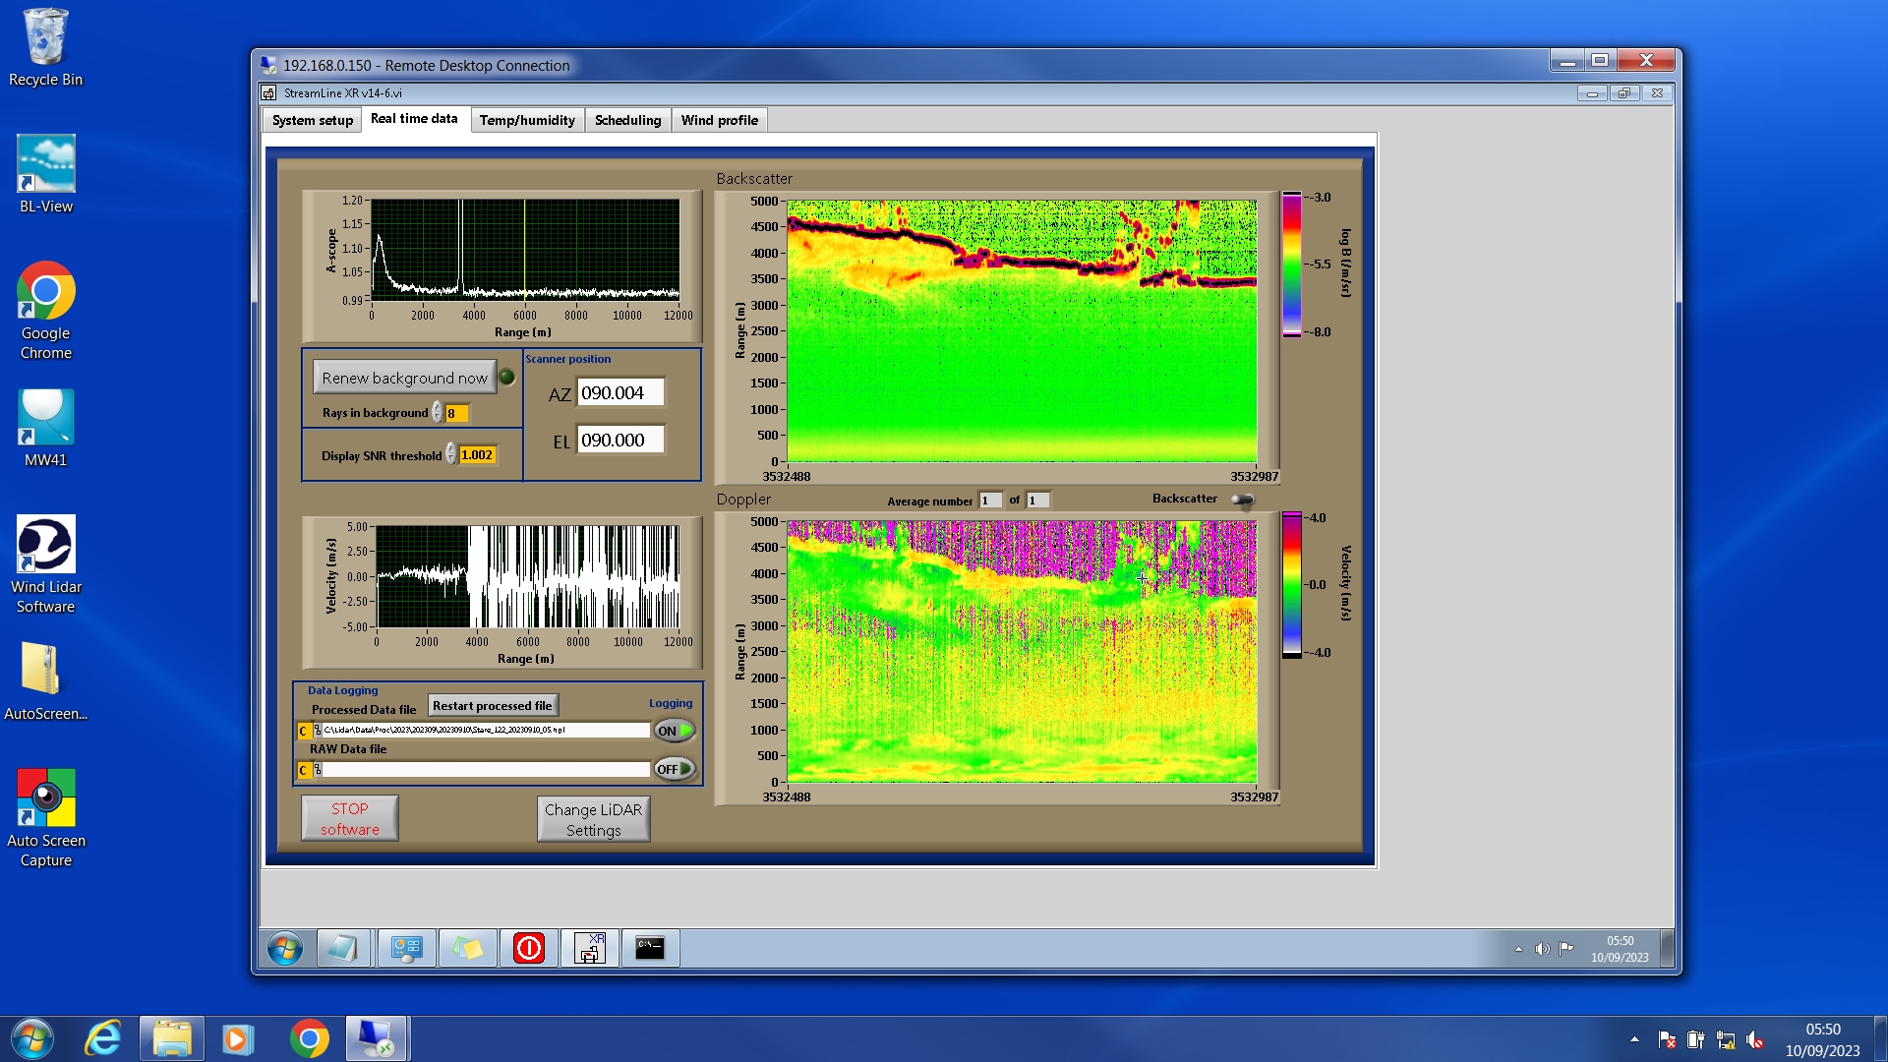The width and height of the screenshot is (1888, 1062).
Task: Turn on RAW data file logging
Action: (675, 769)
